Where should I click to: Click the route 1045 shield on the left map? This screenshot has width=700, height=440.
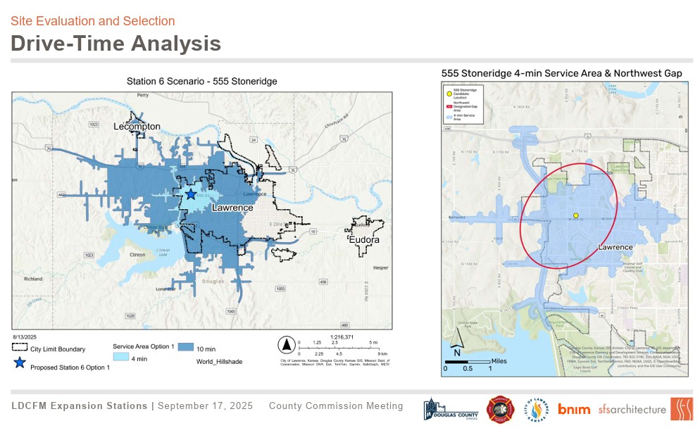(x=231, y=311)
